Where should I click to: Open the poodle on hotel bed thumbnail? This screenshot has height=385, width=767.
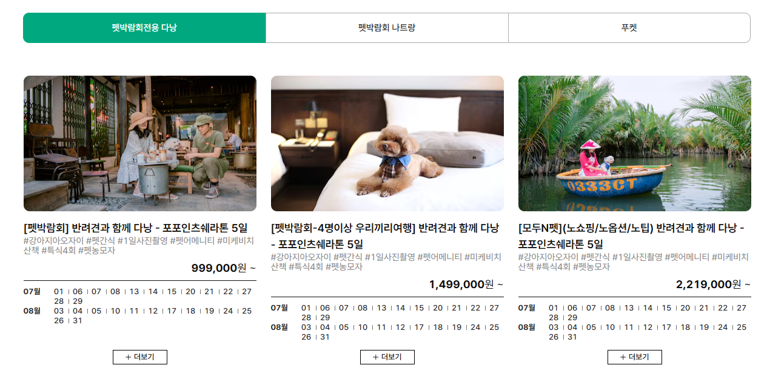(387, 143)
